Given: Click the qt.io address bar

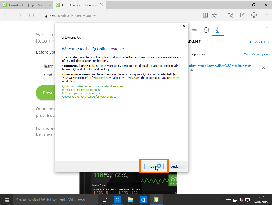Looking at the screenshot, I should 122,15.
